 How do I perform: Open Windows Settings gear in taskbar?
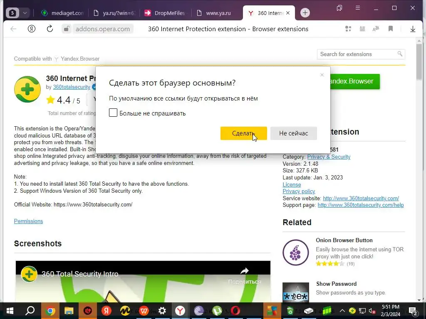point(162,311)
